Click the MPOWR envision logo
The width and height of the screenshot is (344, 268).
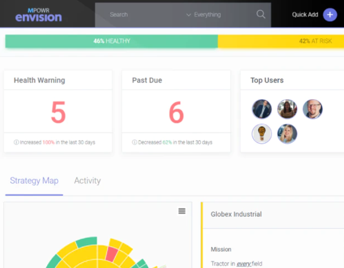pos(38,15)
